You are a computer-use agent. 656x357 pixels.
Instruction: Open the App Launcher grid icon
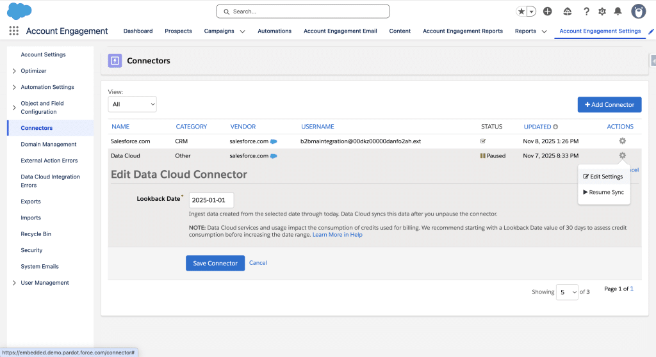click(x=13, y=31)
